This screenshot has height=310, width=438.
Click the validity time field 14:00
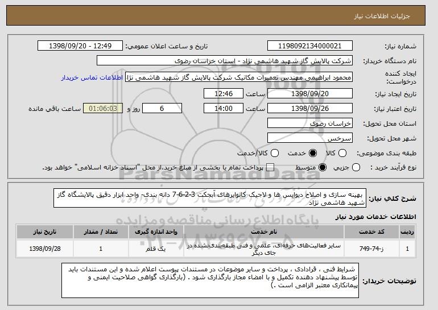click(224, 109)
